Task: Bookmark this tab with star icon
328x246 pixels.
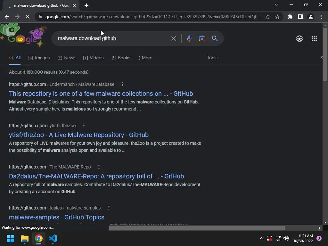Action: tap(277, 17)
